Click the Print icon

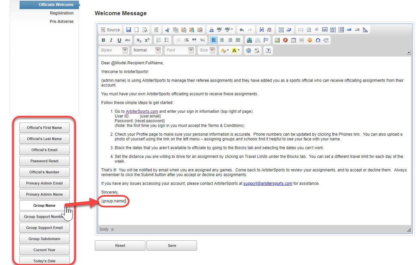[x=211, y=30]
